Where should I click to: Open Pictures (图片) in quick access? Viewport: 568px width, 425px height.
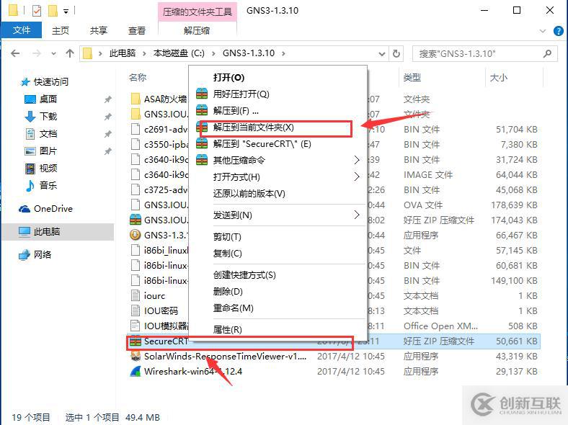[48, 151]
